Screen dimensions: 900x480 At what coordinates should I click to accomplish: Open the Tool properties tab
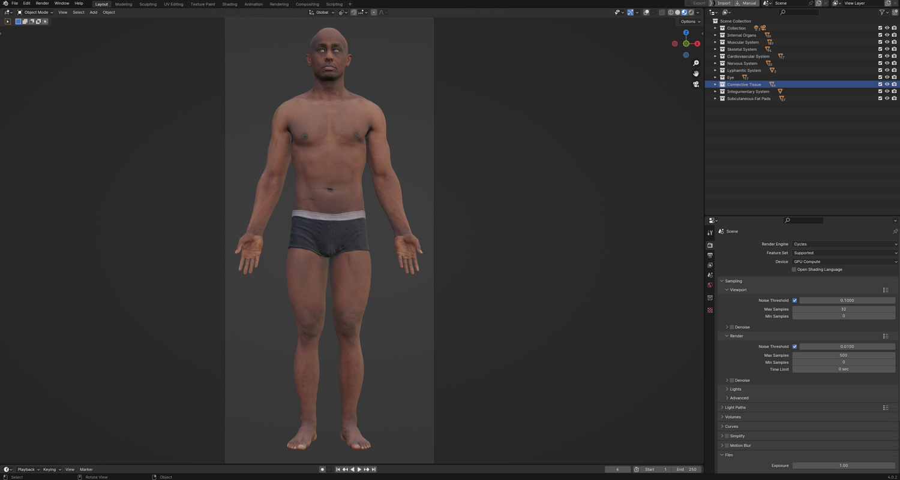click(710, 233)
